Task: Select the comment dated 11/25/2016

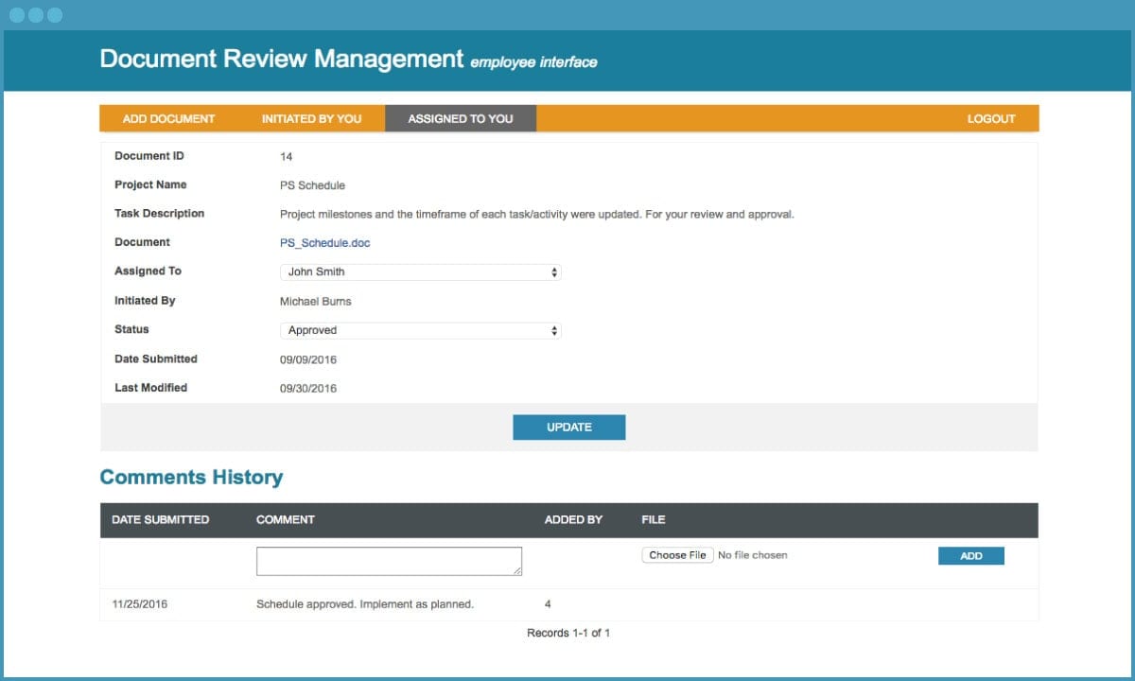Action: pos(364,603)
